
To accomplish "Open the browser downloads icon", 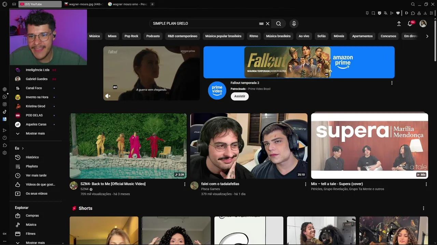I will point(425,13).
